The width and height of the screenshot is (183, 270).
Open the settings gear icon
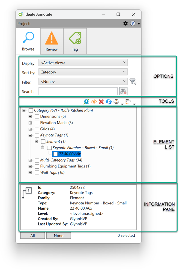point(126,24)
